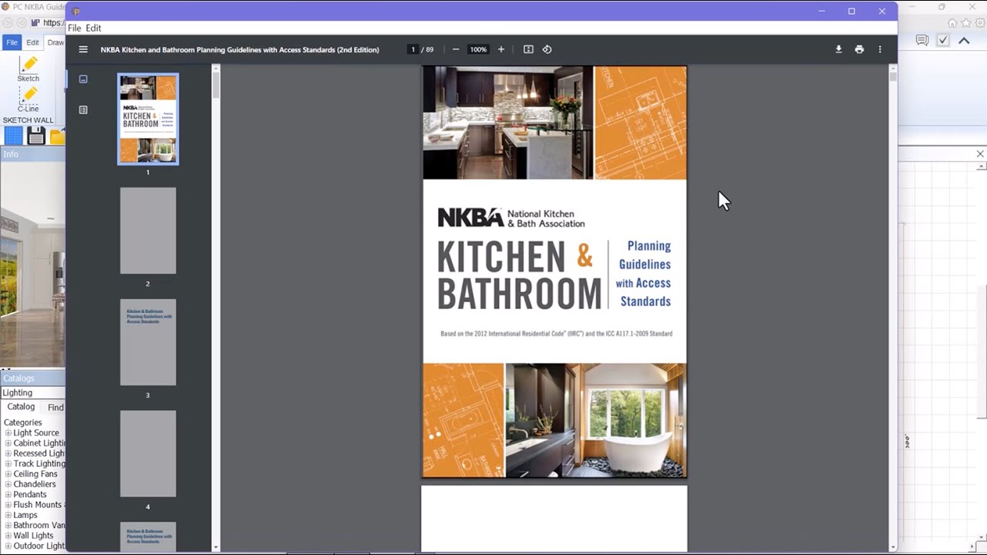Open the comments speech bubble icon
This screenshot has width=987, height=555.
(922, 40)
